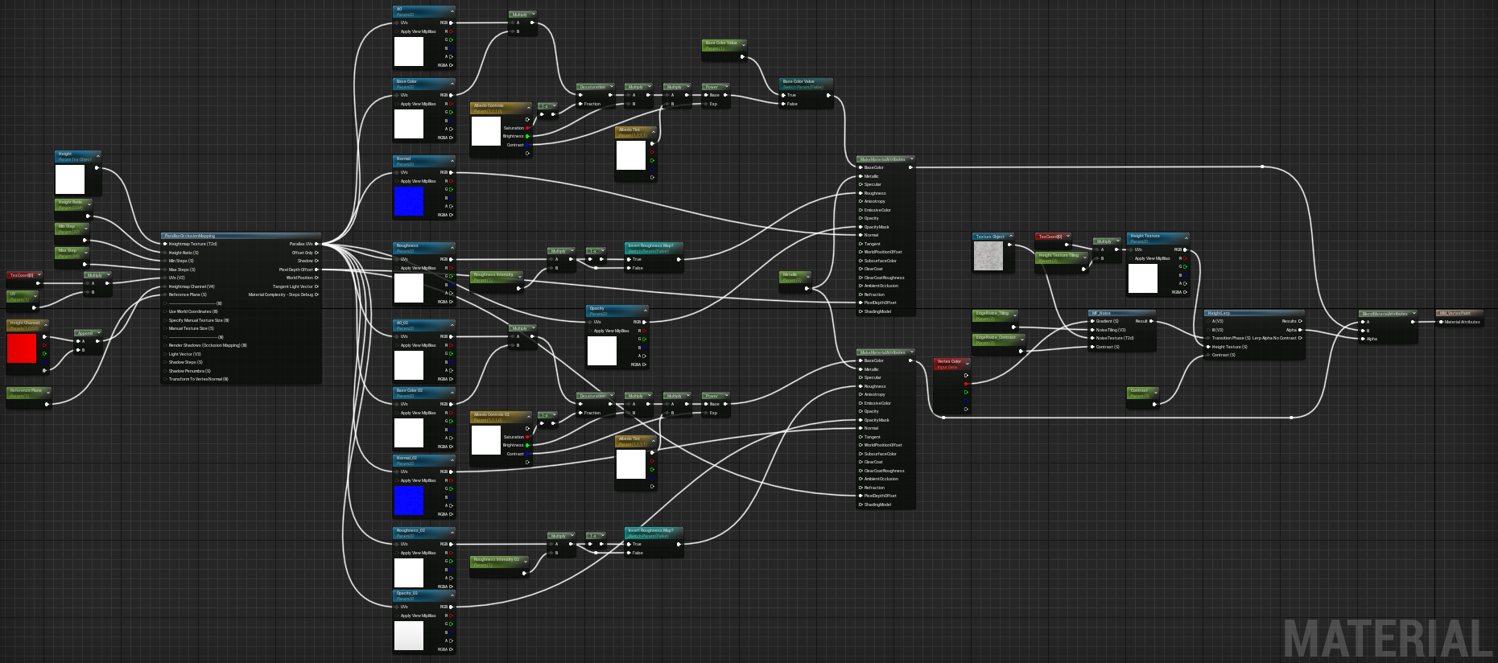Click the Parallax UVs output pin
The width and height of the screenshot is (1498, 663).
click(316, 244)
